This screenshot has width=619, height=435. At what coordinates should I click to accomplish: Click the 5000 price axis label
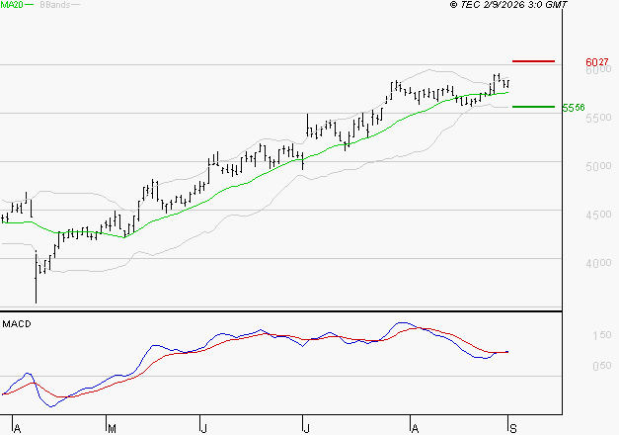598,166
